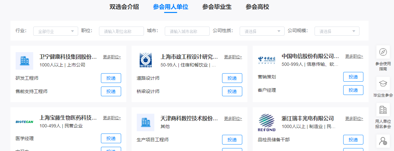The image size is (394, 151).
Task: Focus the 城市 name input field
Action: 187,31
